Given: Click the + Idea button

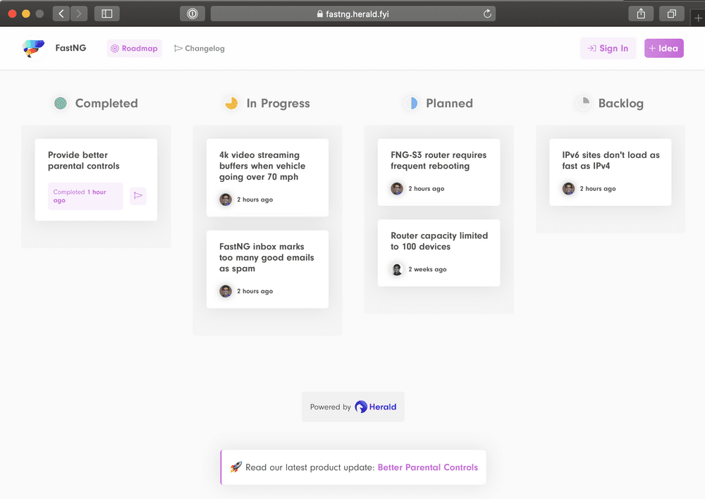Looking at the screenshot, I should tap(663, 49).
